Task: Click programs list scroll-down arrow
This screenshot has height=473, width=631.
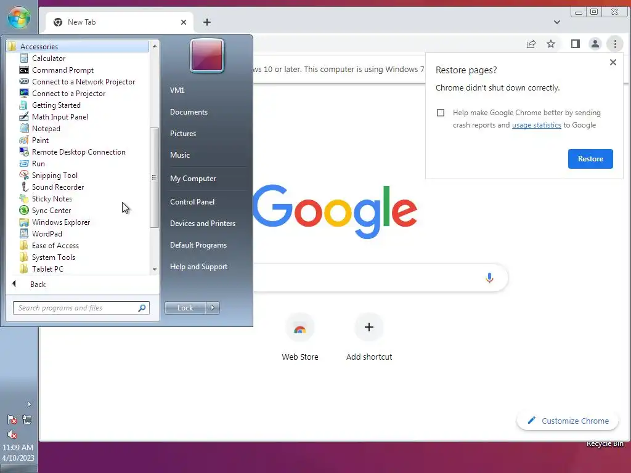Action: coord(155,270)
